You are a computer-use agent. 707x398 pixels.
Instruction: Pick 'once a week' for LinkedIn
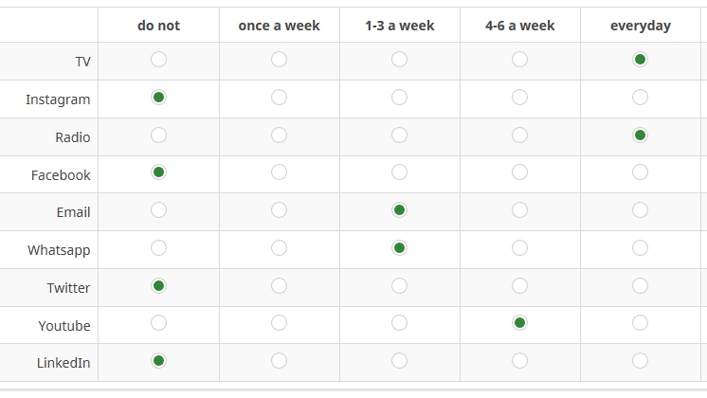(x=279, y=361)
